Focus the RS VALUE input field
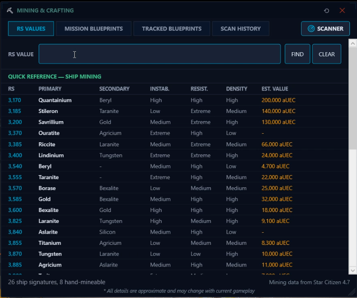The image size is (357, 298). point(160,54)
